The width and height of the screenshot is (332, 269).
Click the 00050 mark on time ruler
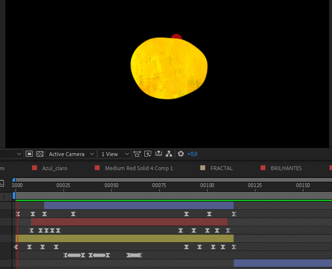(x=111, y=185)
